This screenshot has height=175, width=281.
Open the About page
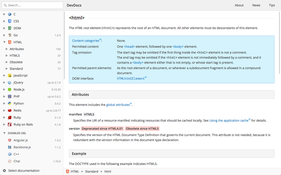click(239, 5)
